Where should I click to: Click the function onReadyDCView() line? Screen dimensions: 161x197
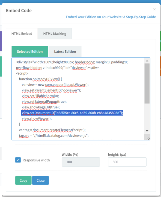40,79
